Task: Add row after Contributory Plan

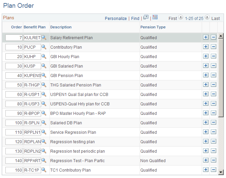Action: click(x=206, y=47)
